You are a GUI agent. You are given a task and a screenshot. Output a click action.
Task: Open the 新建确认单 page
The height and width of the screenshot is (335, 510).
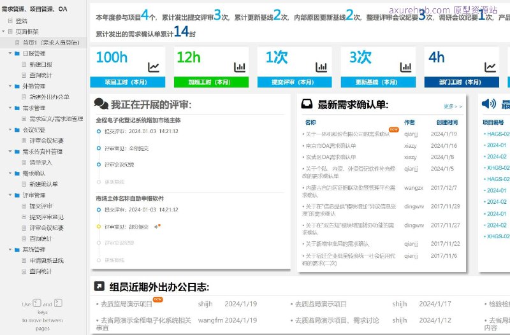tap(43, 184)
